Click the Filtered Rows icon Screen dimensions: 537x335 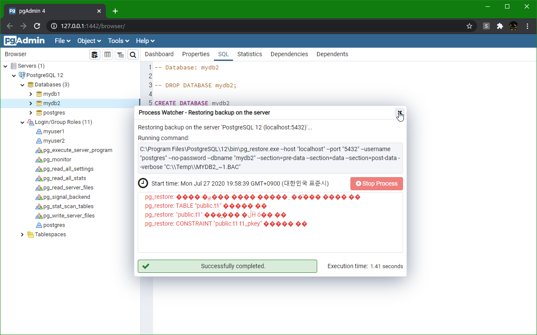click(120, 54)
